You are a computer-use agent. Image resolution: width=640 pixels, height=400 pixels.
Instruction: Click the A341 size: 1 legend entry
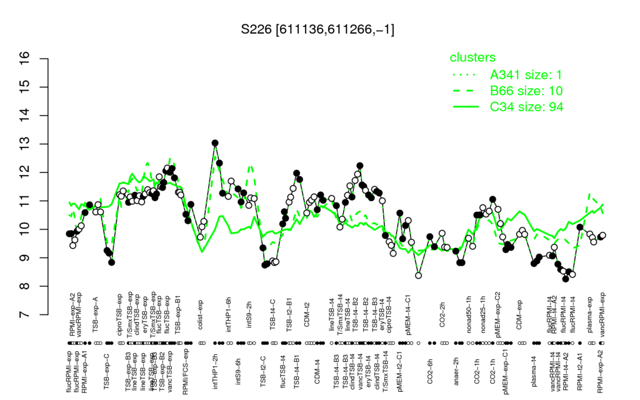coord(526,75)
